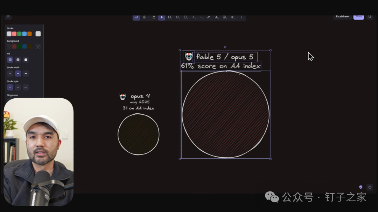Click the robot image beside 'opus 4'
The height and width of the screenshot is (212, 378).
[x=123, y=97]
